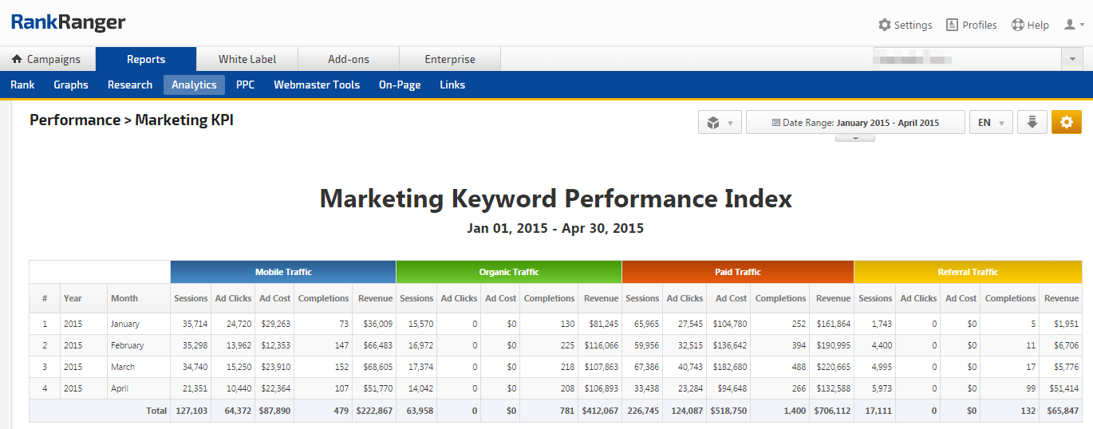Expand the small arrow below Date Range

click(854, 138)
